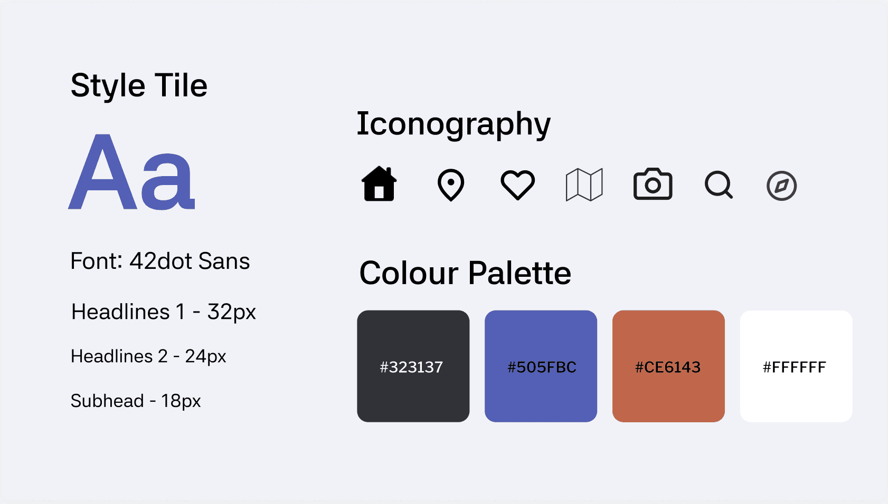Image resolution: width=888 pixels, height=504 pixels.
Task: Select the location pin icon
Action: (451, 185)
